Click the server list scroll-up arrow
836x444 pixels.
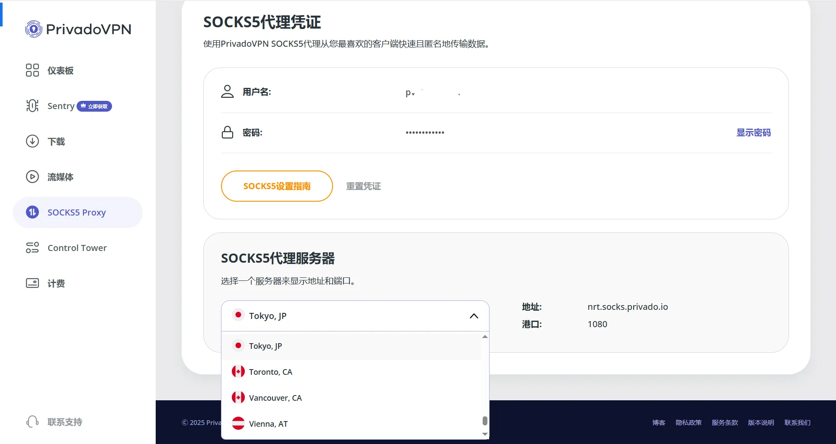tap(485, 336)
